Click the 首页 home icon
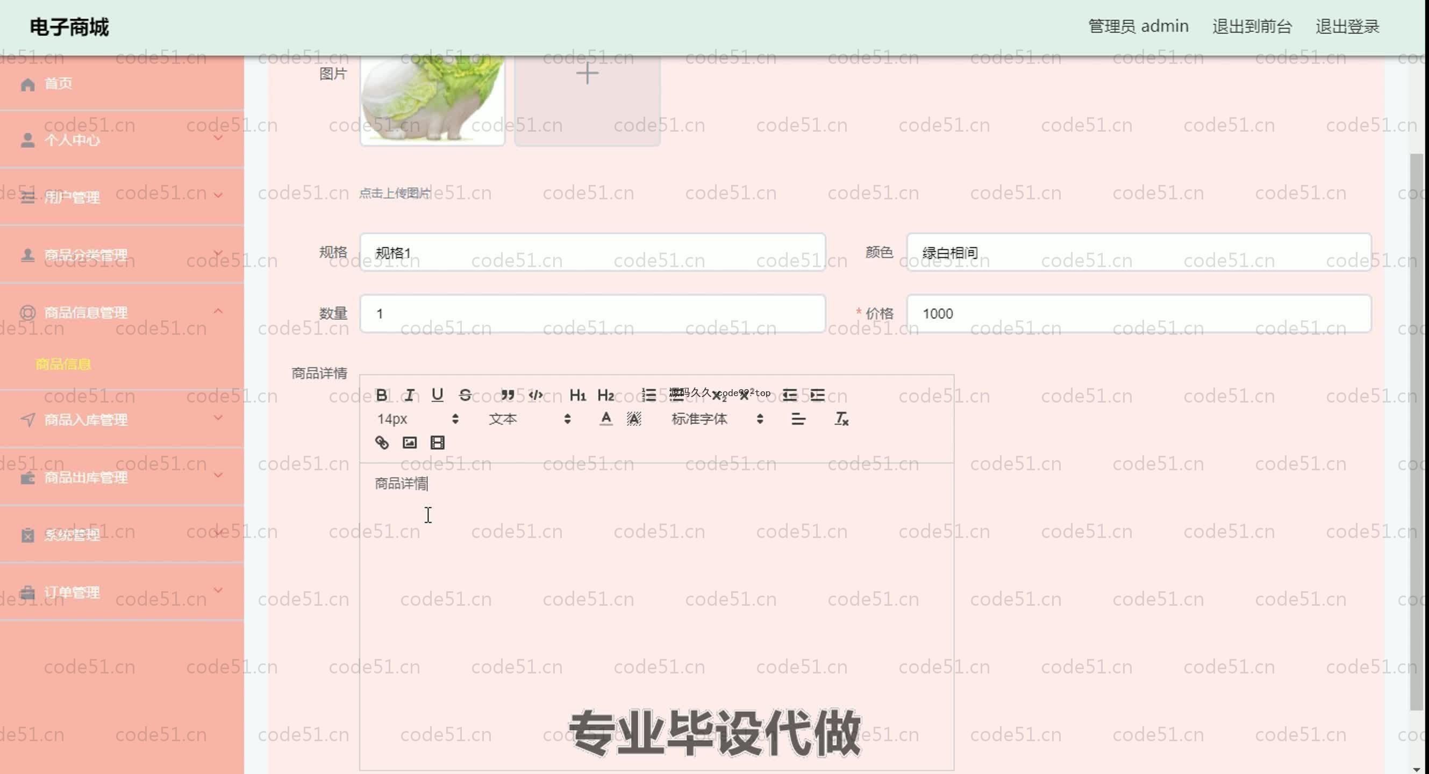1429x774 pixels. 28,84
